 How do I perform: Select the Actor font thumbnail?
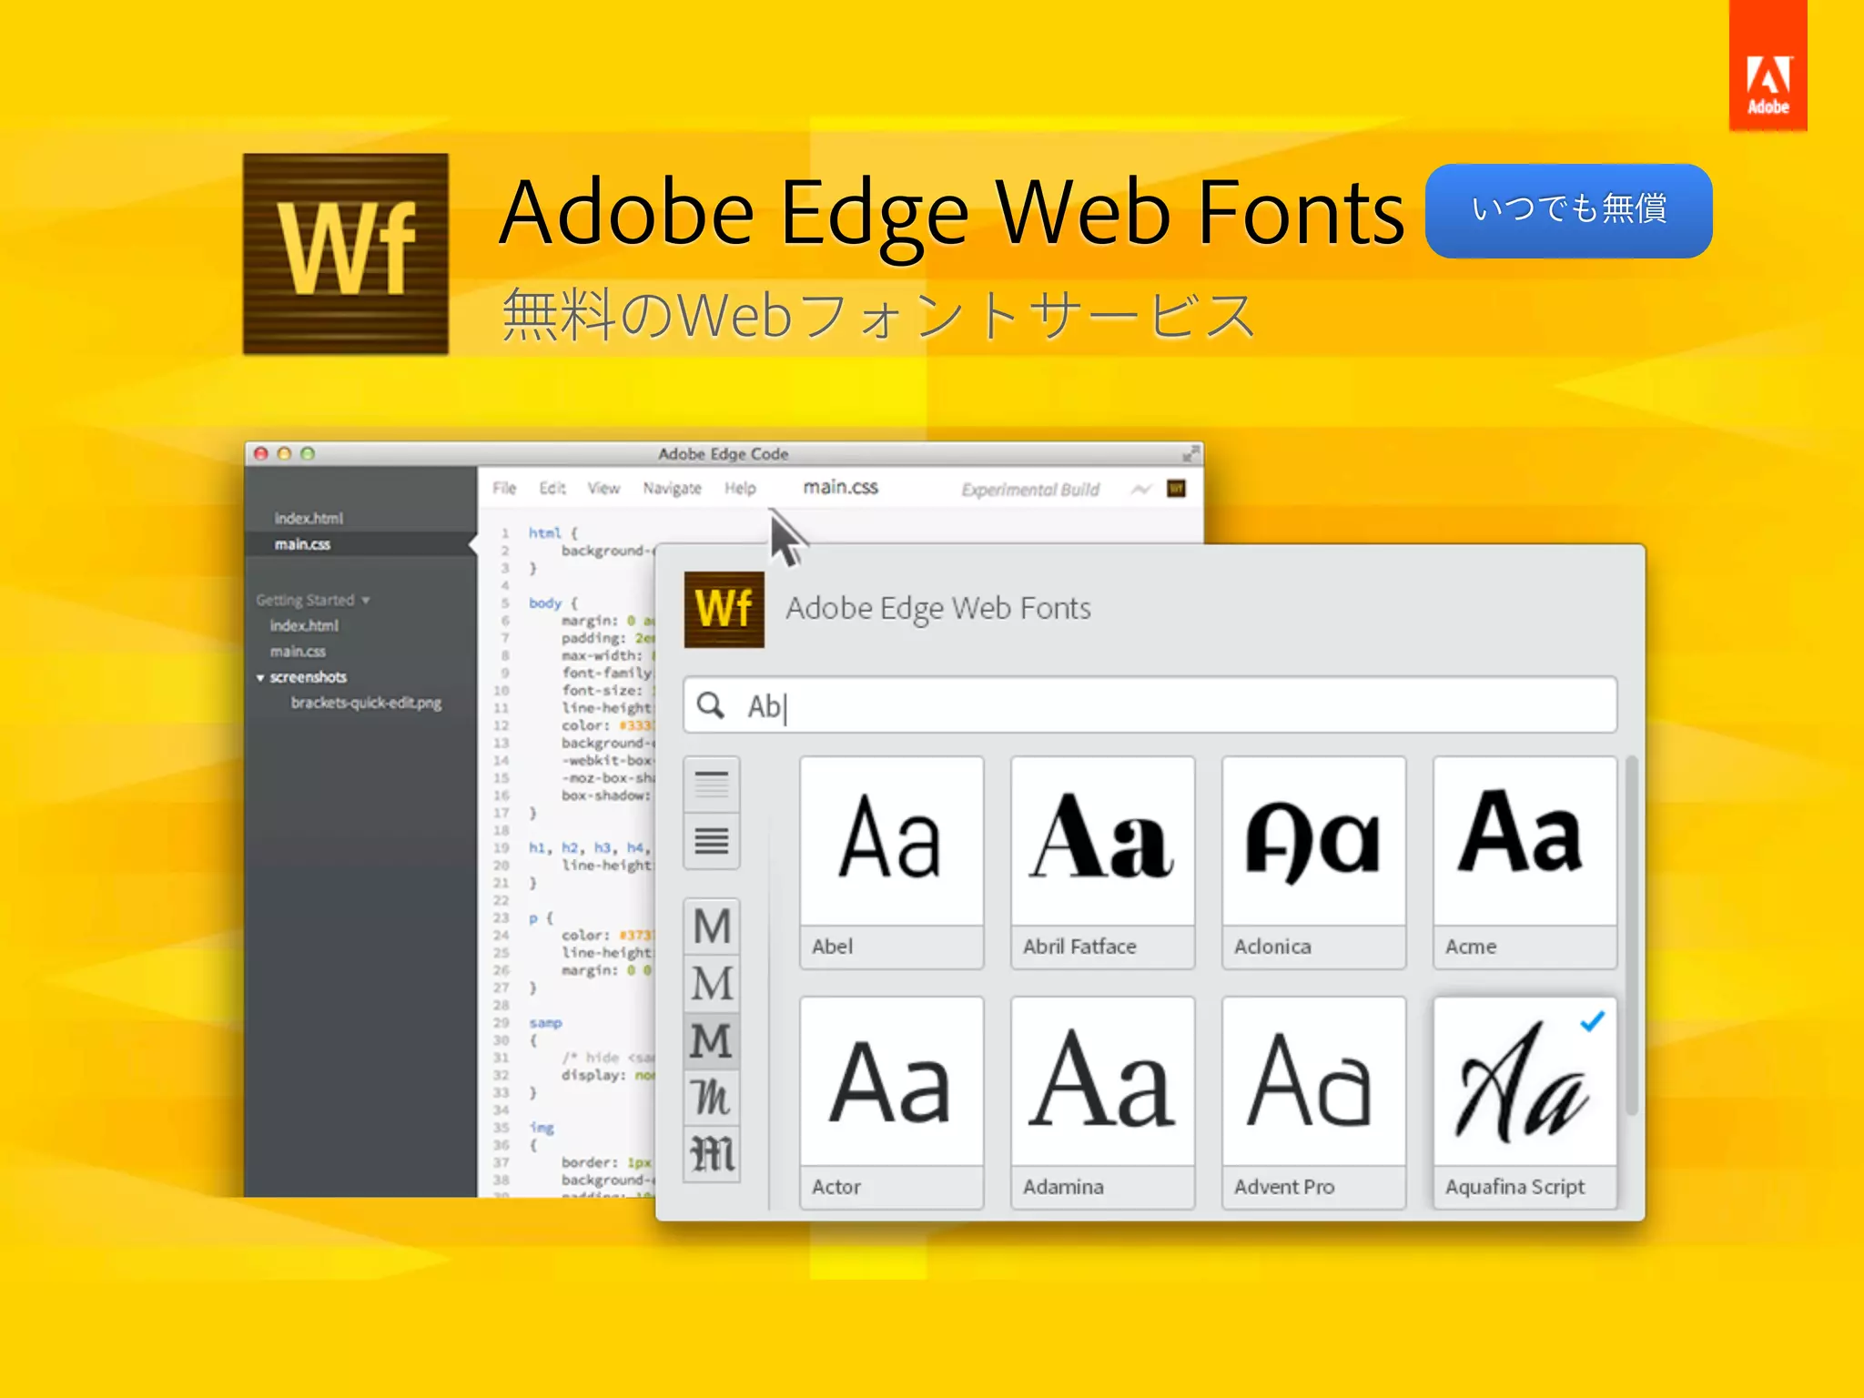pyautogui.click(x=891, y=1102)
